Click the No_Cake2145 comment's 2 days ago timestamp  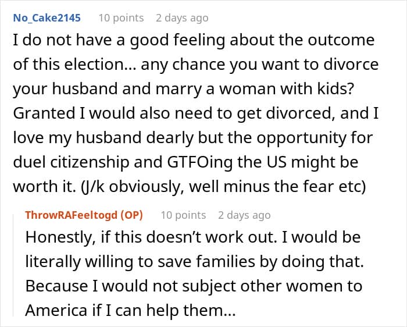pos(182,17)
